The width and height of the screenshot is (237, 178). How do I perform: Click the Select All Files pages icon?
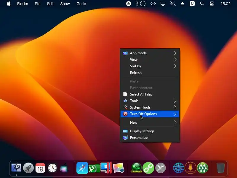(x=125, y=94)
